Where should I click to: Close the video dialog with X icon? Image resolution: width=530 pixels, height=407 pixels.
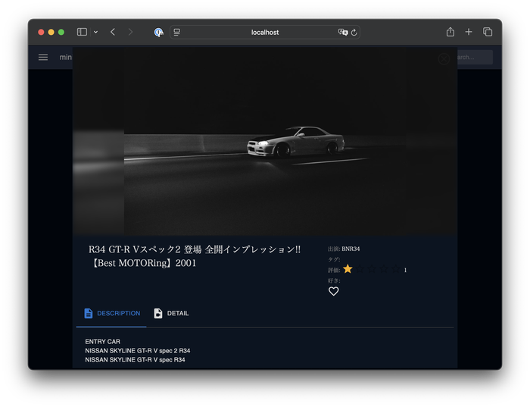point(444,58)
